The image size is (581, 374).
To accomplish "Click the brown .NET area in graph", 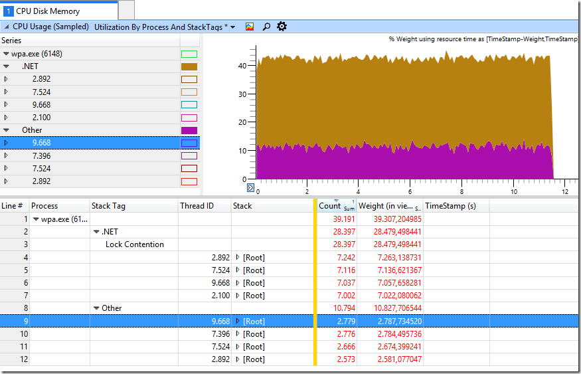I will pos(404,100).
